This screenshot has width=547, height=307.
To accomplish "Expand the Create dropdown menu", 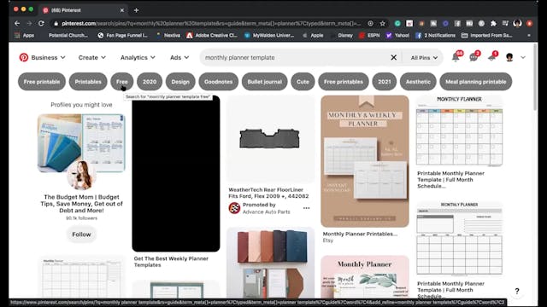I will tap(91, 57).
